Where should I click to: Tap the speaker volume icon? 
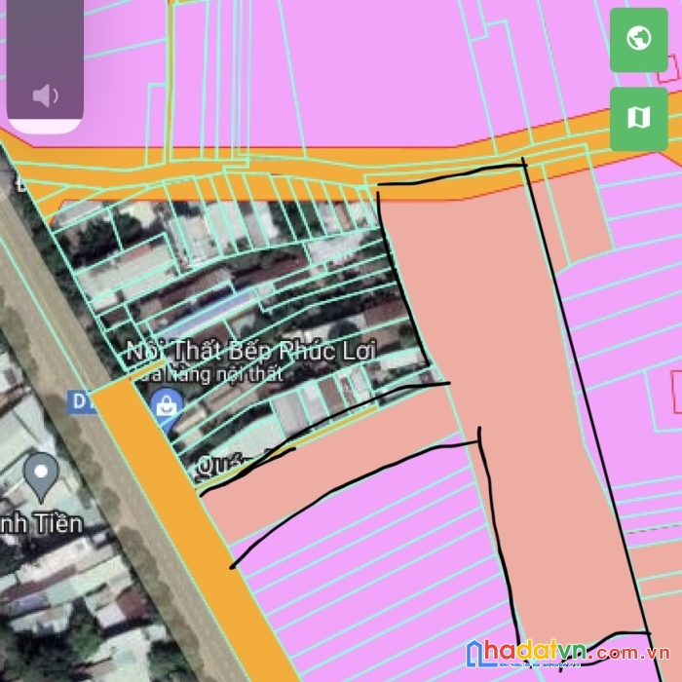pyautogui.click(x=45, y=95)
